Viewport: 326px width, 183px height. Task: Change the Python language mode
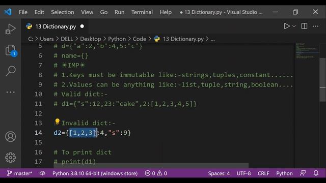284,173
